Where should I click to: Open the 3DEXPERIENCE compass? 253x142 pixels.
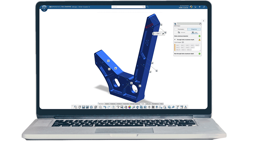point(44,8)
